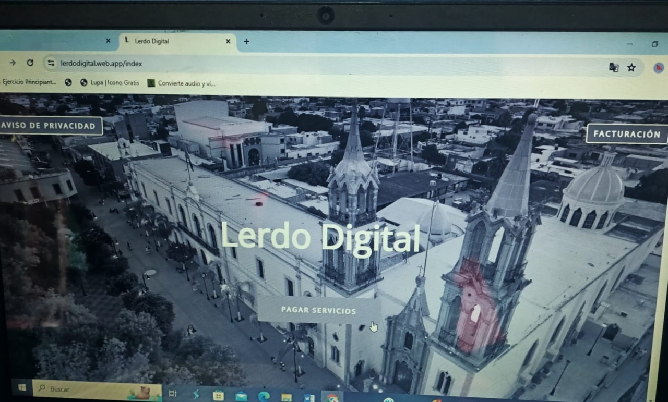Open the Mail app from taskbar
The height and width of the screenshot is (402, 668).
pos(241,396)
